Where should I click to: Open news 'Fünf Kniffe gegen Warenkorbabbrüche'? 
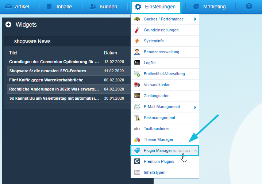46,80
